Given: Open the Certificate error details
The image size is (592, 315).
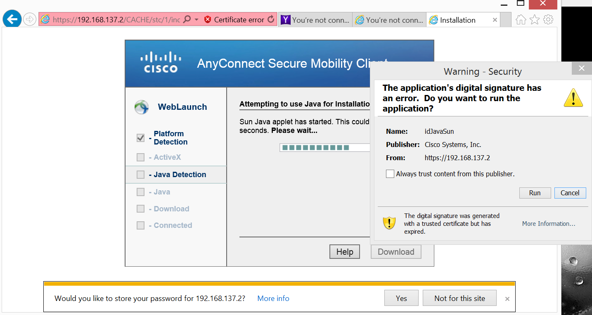Looking at the screenshot, I should pyautogui.click(x=234, y=19).
